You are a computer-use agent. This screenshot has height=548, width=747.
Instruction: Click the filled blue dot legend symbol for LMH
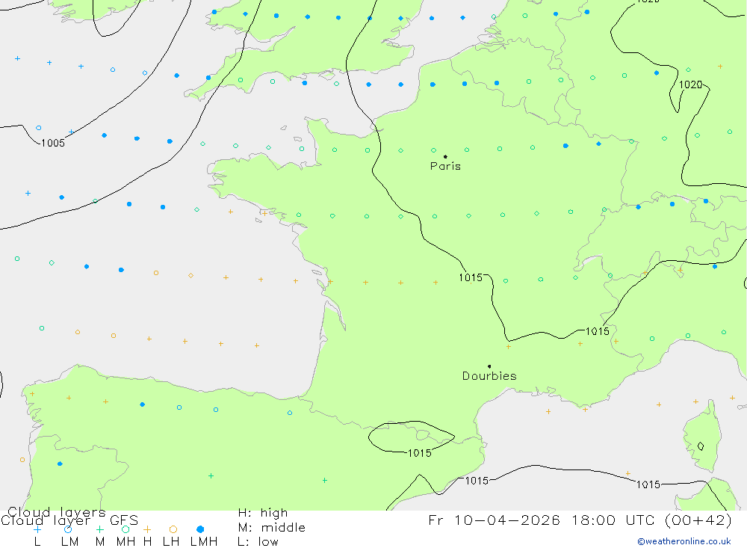pos(200,529)
